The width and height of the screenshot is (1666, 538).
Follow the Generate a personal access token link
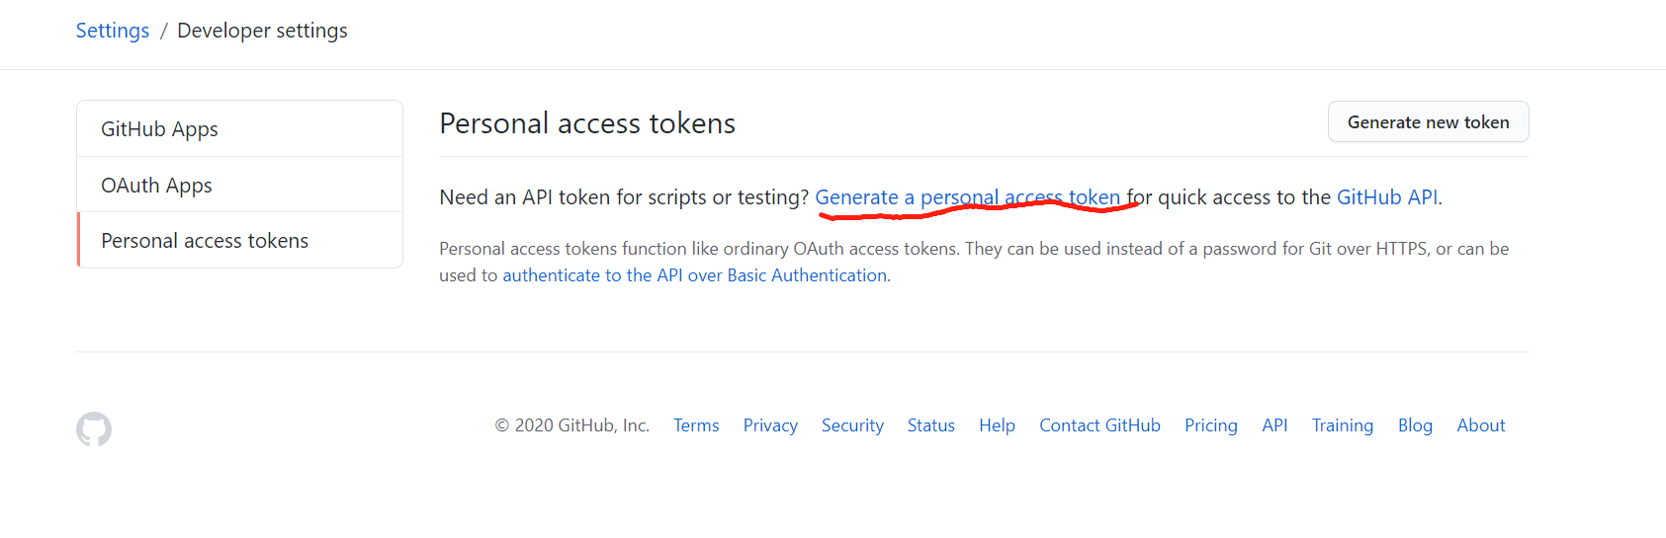(967, 197)
